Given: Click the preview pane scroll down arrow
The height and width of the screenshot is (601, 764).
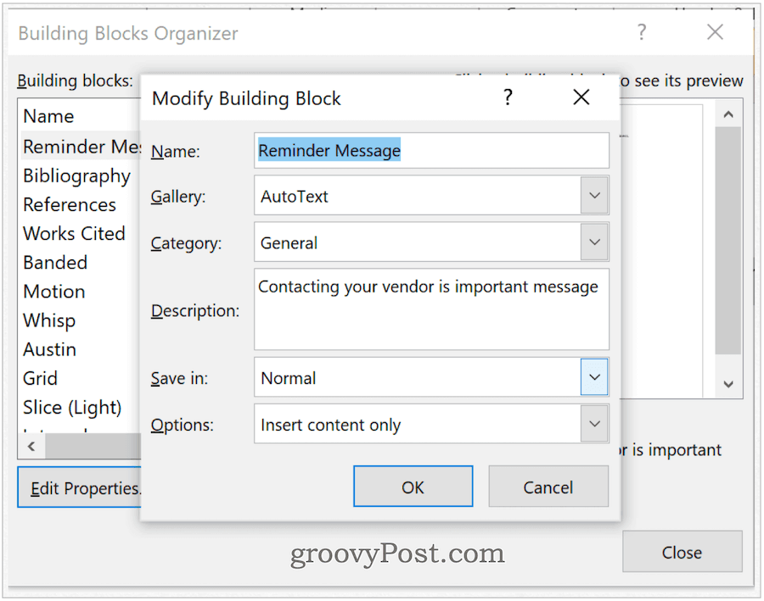Looking at the screenshot, I should pos(728,384).
